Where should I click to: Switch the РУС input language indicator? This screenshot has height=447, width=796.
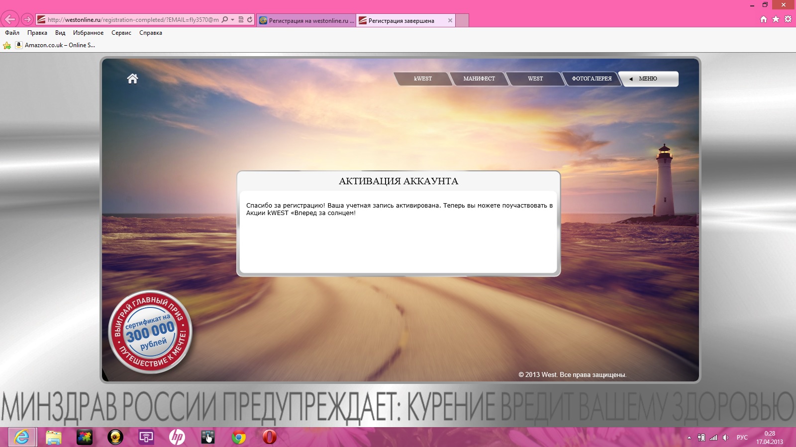[x=742, y=438]
